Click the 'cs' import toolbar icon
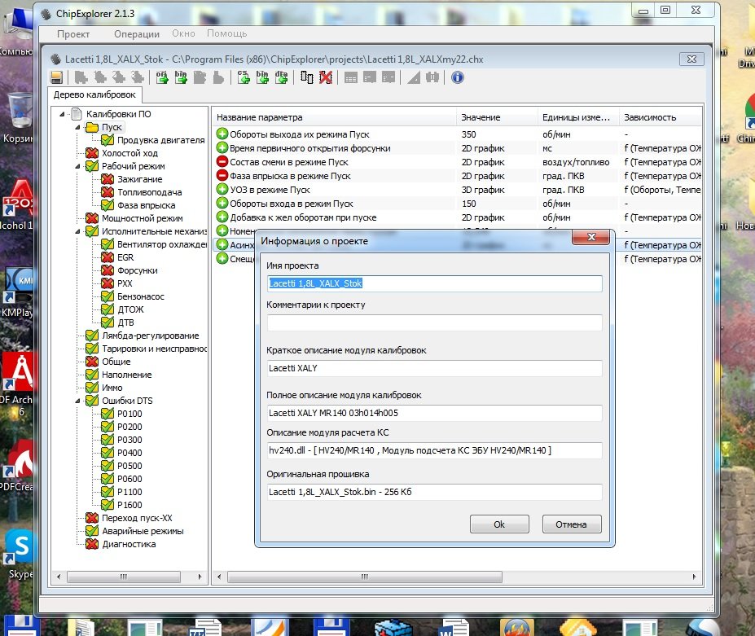 [244, 77]
